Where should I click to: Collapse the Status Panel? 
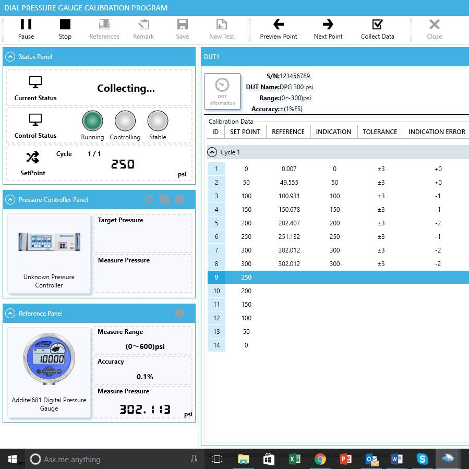(x=11, y=56)
